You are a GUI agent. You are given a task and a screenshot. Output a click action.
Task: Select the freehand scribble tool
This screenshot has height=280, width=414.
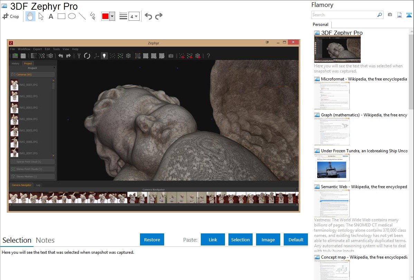pos(93,16)
